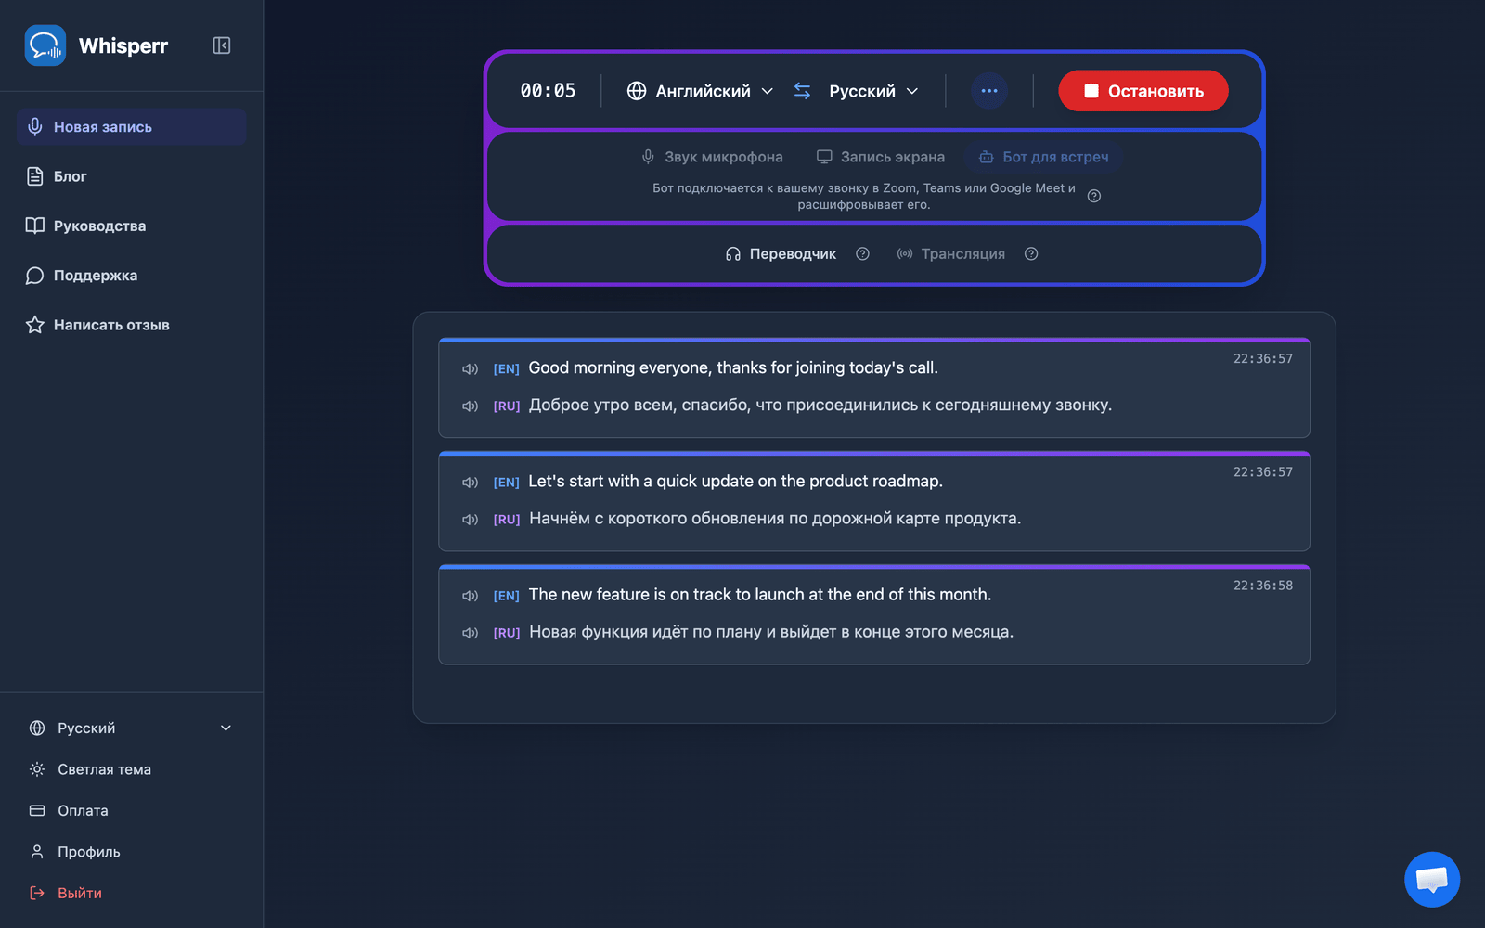Viewport: 1485px width, 928px height.
Task: Click help icon next to Трансляция
Action: click(x=1031, y=254)
